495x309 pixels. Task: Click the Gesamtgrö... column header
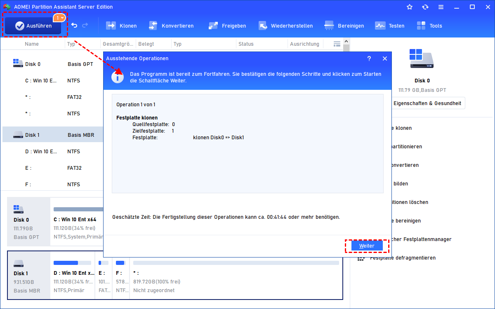coord(118,44)
